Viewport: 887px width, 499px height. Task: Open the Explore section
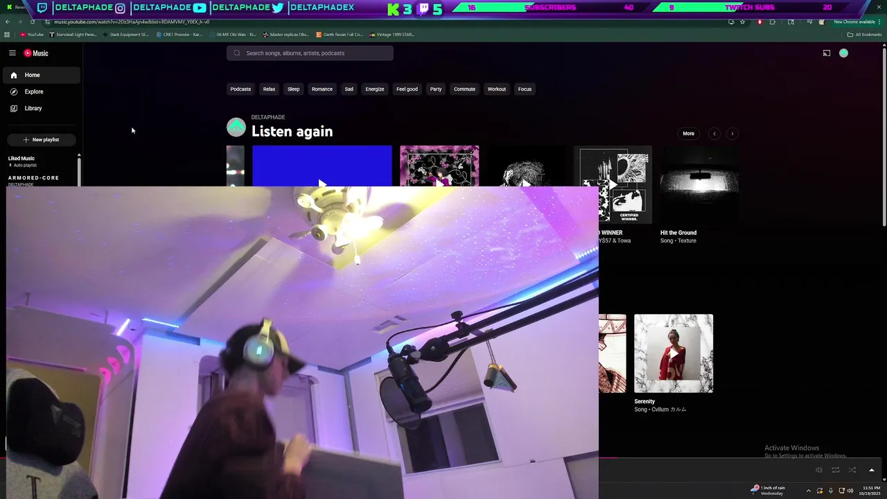[42, 91]
